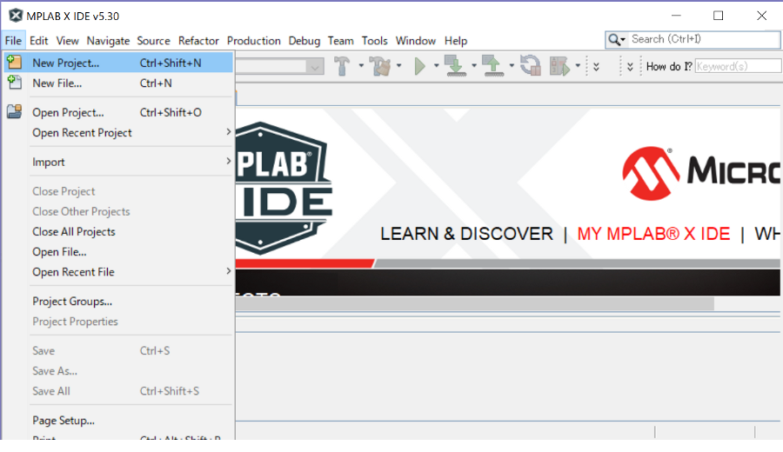Screen dimensions: 783x452
Task: Open dropdown arrow beside Run Project
Action: [x=437, y=66]
